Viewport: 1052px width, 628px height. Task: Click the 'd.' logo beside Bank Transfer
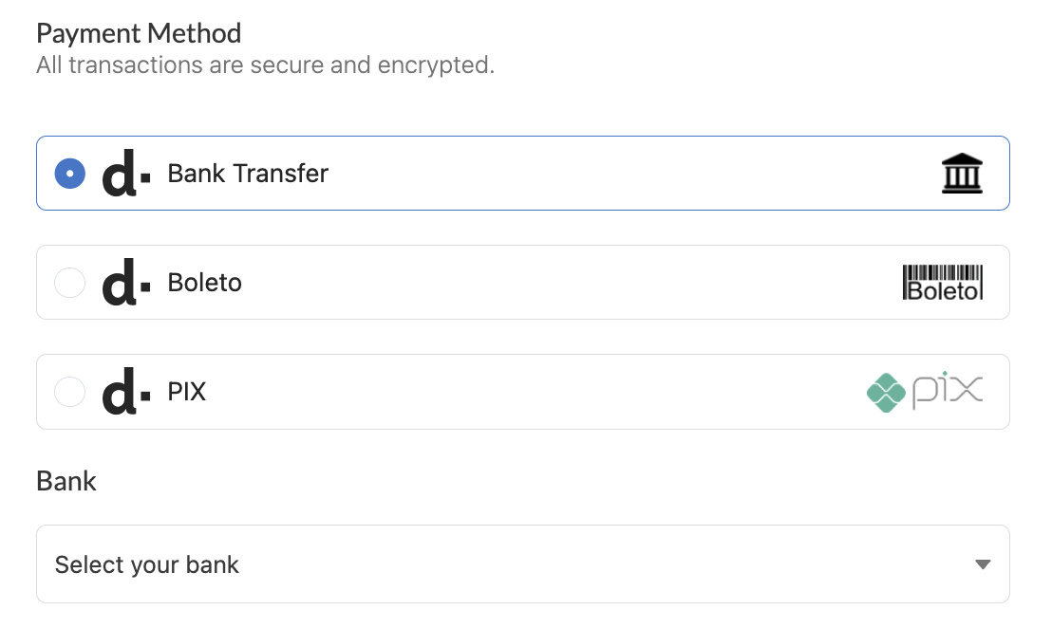[x=124, y=175]
